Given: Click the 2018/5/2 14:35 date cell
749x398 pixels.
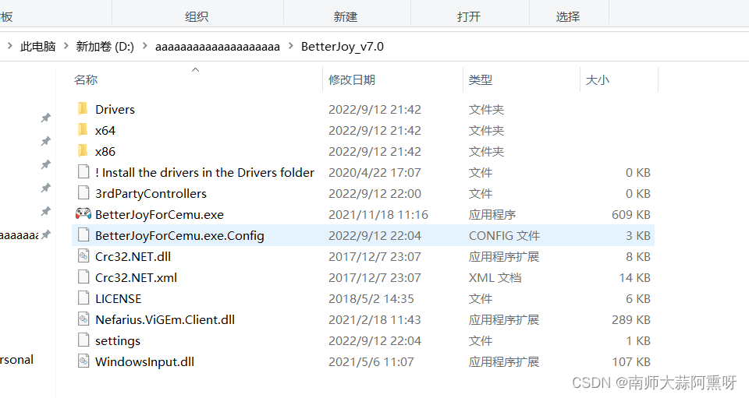Looking at the screenshot, I should point(371,298).
